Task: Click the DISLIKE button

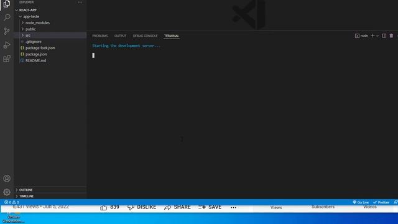Action: click(x=142, y=207)
